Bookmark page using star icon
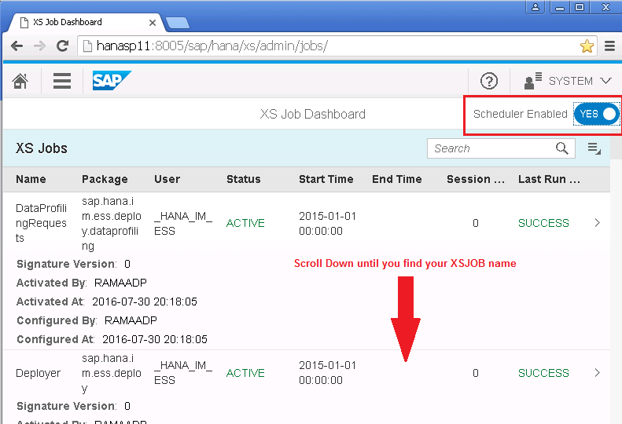The width and height of the screenshot is (622, 424). [587, 46]
